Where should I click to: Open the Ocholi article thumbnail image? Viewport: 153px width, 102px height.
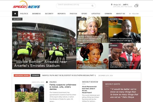click(x=29, y=93)
